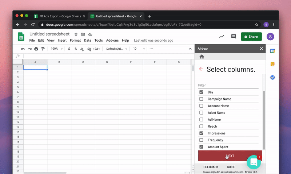This screenshot has width=291, height=174.
Task: Open the Add-ons menu
Action: [112, 40]
